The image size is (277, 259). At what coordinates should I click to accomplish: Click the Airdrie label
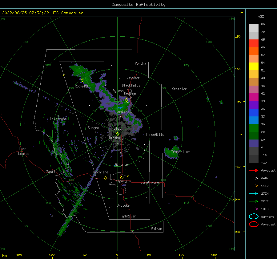click(121, 164)
